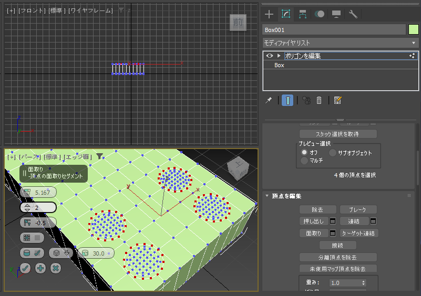Toggle show end result icon

point(287,101)
